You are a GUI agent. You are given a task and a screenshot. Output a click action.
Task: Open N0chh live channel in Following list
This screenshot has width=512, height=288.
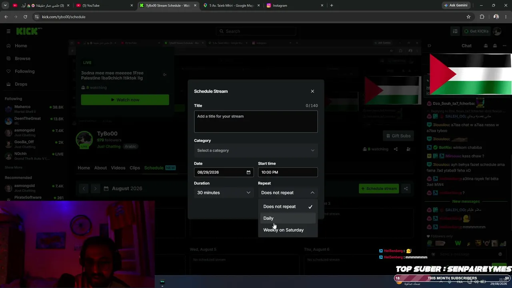(34, 156)
